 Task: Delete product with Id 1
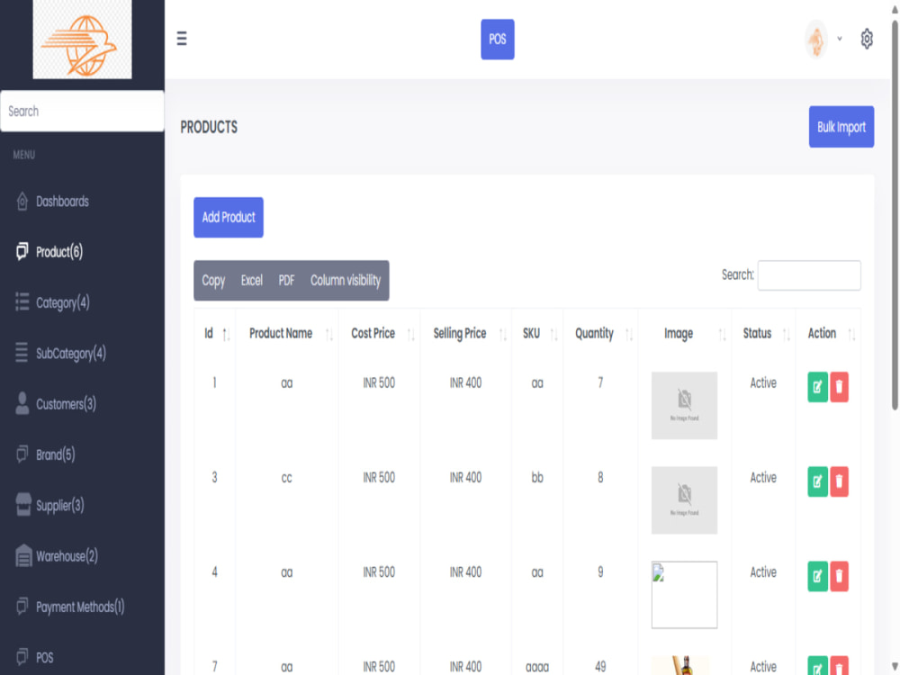pyautogui.click(x=839, y=387)
